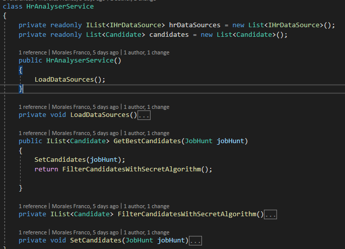
Task: Open '1 reference' lens above LoadDataSources declaration
Action: [x=33, y=107]
